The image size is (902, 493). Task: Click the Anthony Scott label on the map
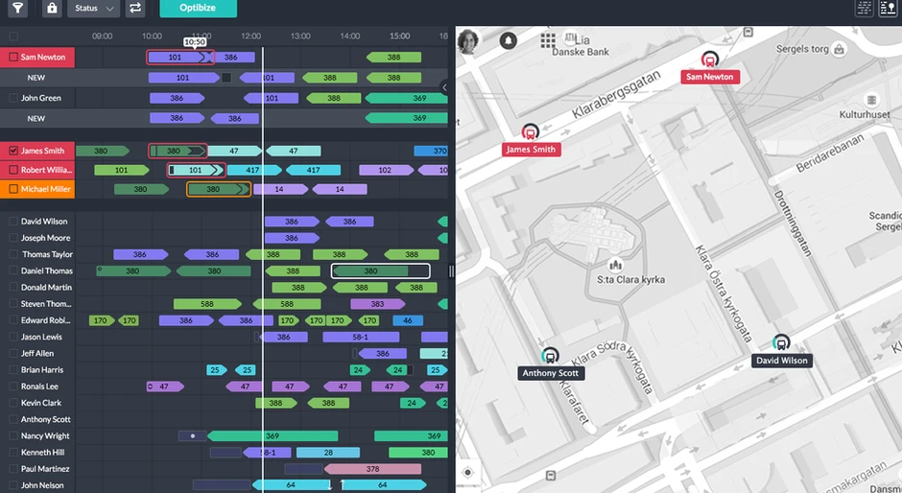click(x=551, y=373)
